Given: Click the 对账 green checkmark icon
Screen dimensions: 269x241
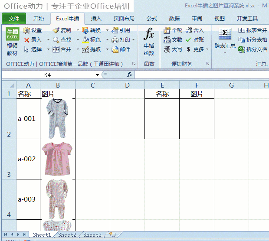Looking at the screenshot, I should 188,40.
